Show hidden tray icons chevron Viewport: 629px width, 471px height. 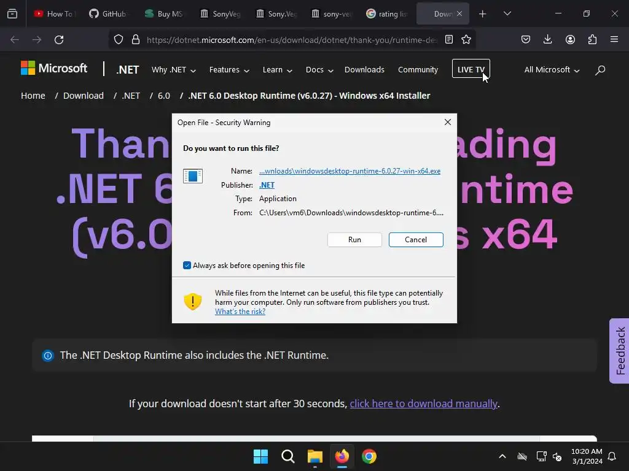pos(502,456)
